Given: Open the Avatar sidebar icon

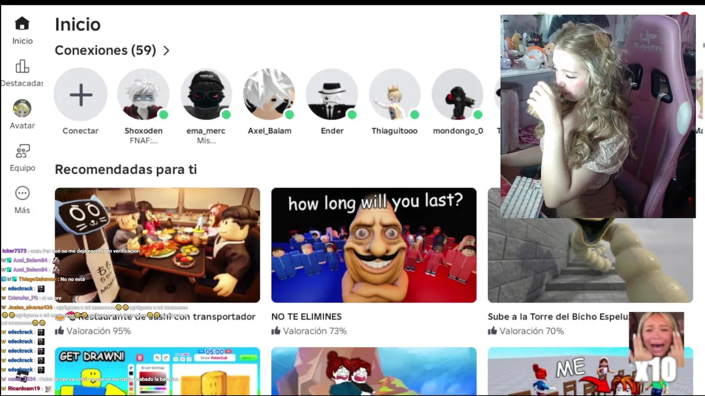Looking at the screenshot, I should pos(22,108).
